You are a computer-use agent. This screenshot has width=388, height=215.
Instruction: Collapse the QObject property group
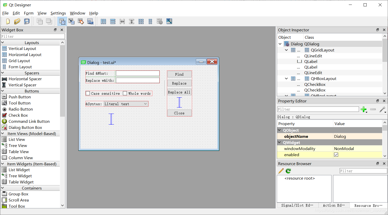tap(279, 130)
